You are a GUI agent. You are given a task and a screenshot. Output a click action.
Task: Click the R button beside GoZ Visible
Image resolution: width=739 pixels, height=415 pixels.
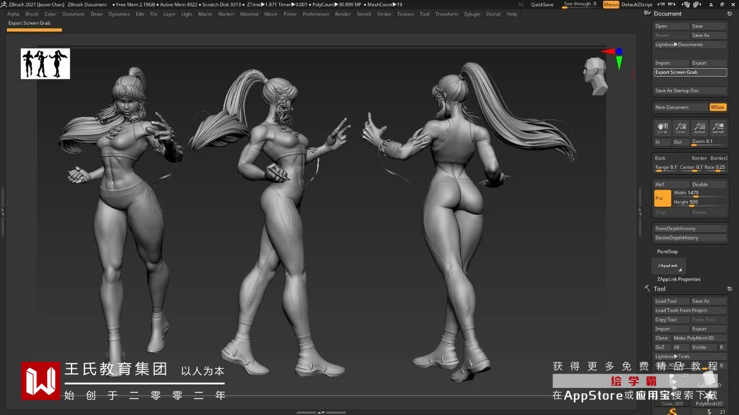click(x=722, y=347)
